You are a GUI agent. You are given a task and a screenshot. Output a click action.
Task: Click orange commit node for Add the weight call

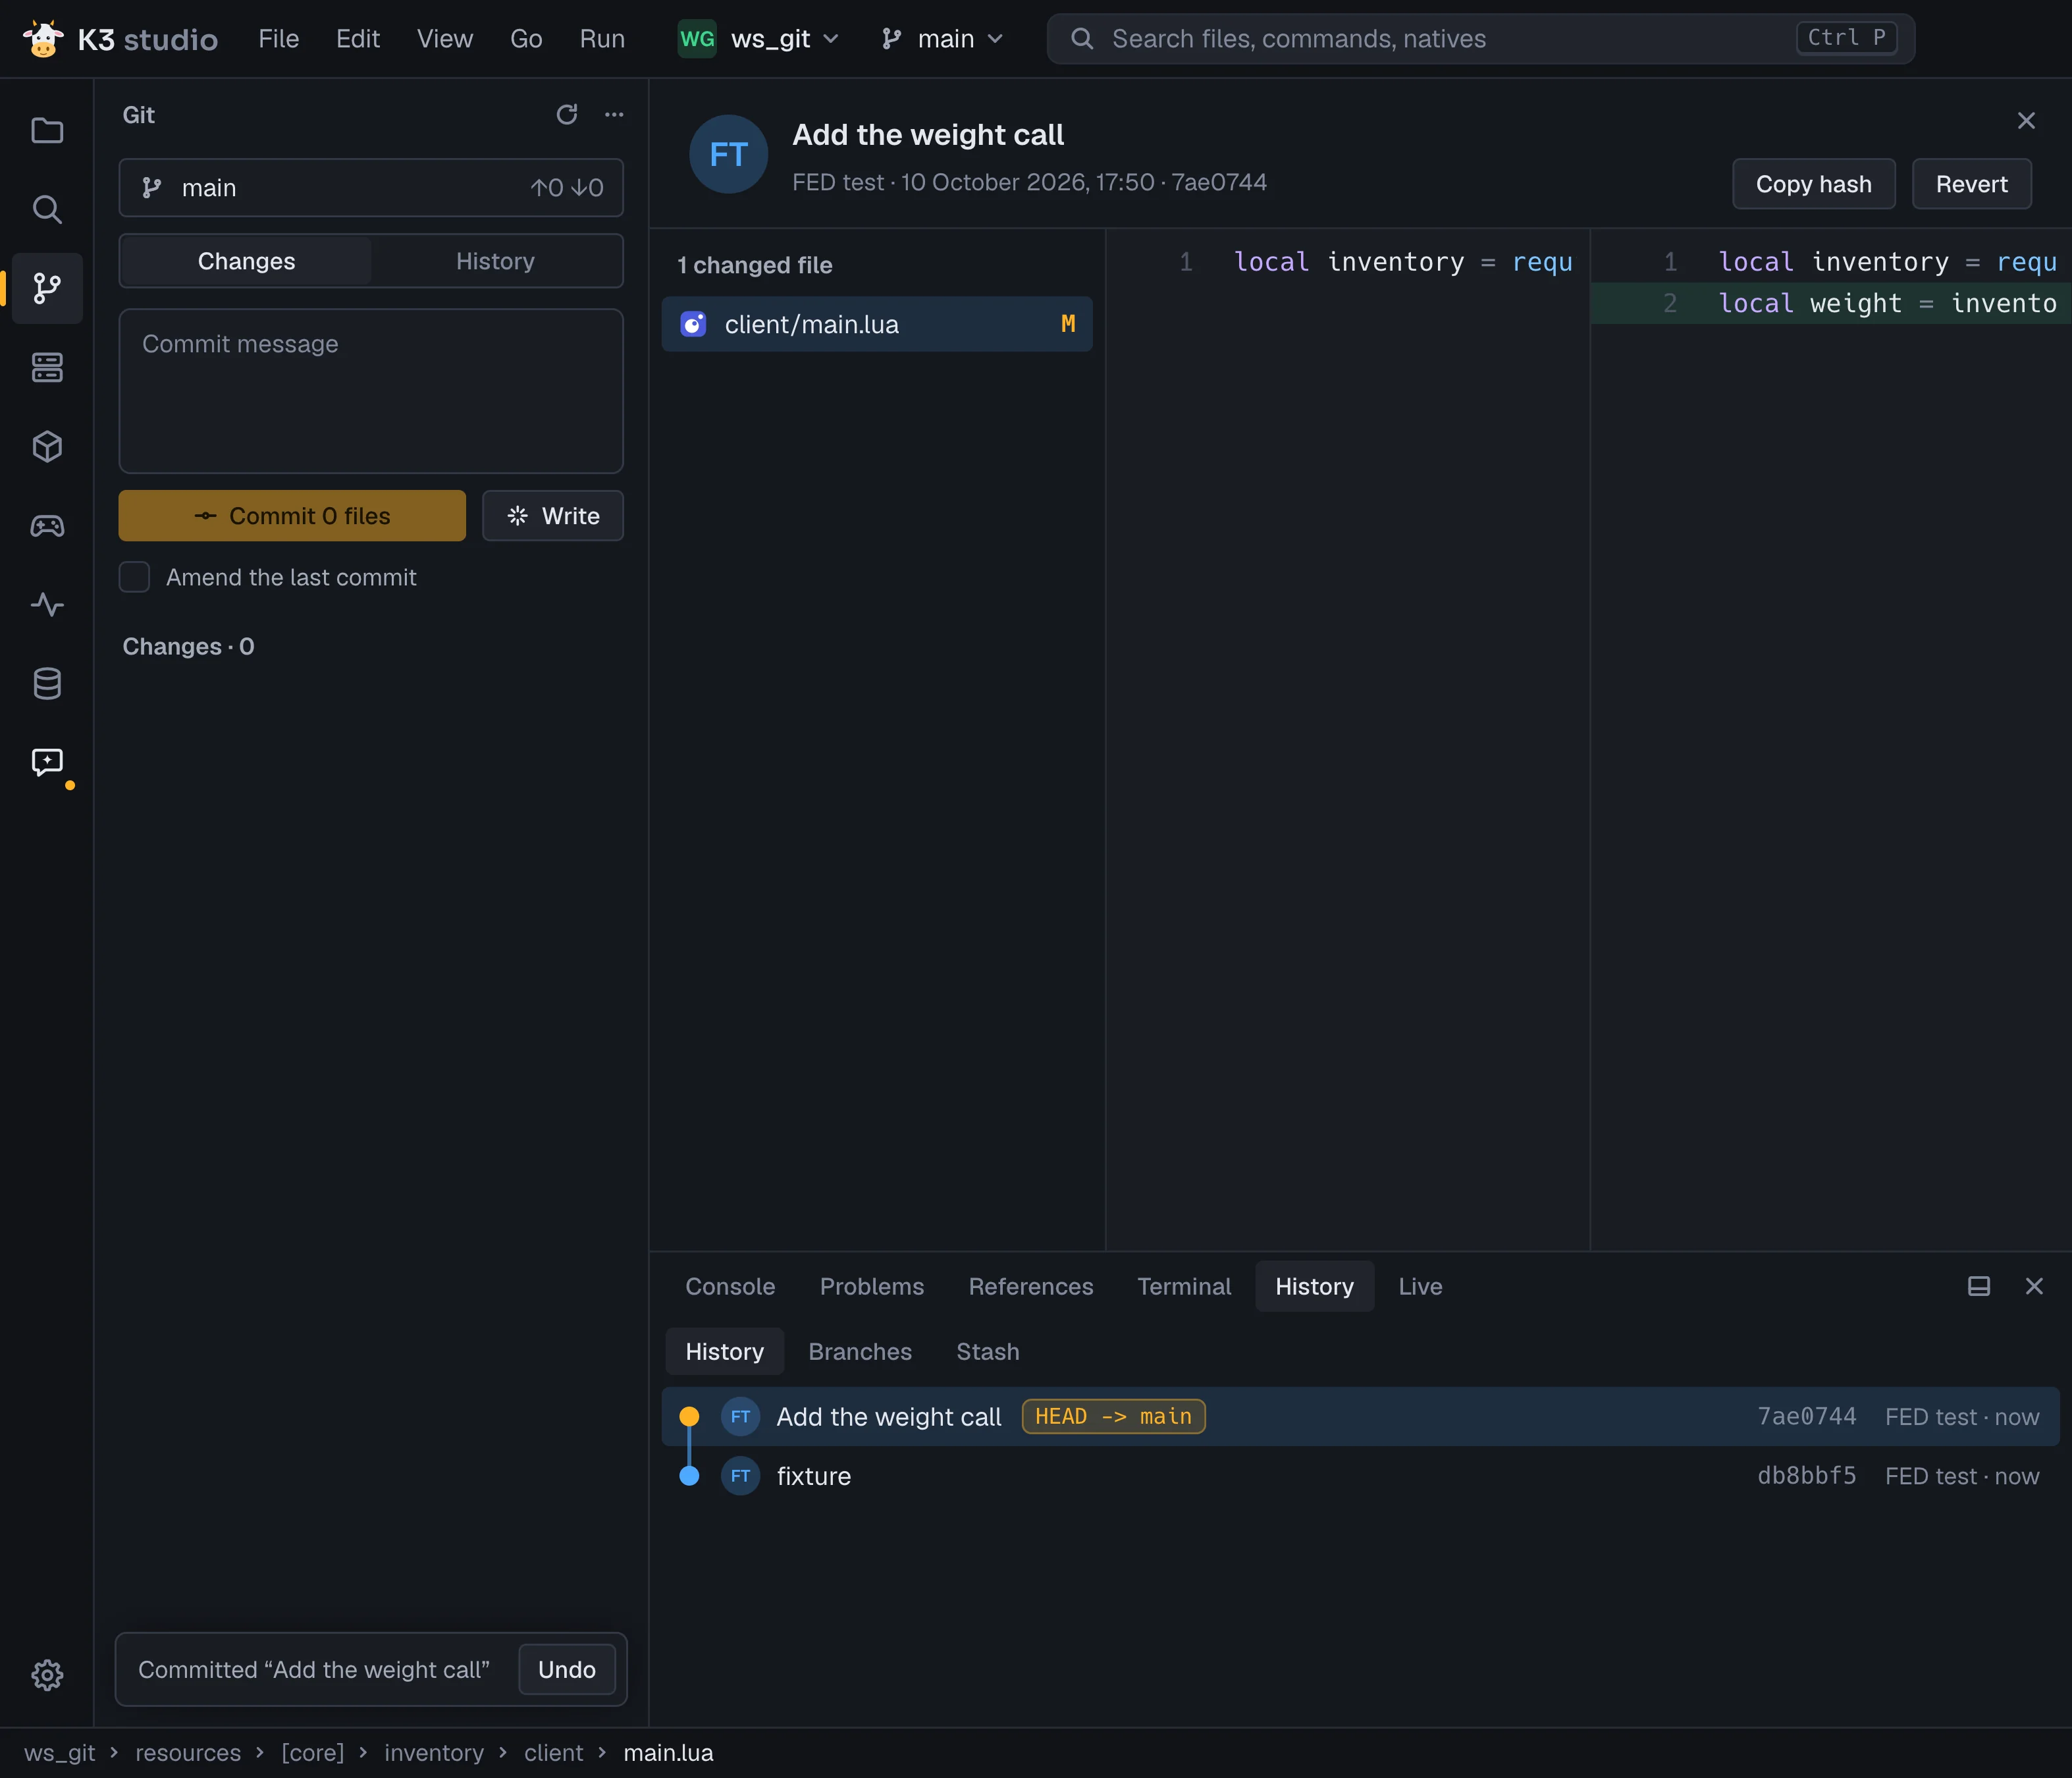(689, 1416)
